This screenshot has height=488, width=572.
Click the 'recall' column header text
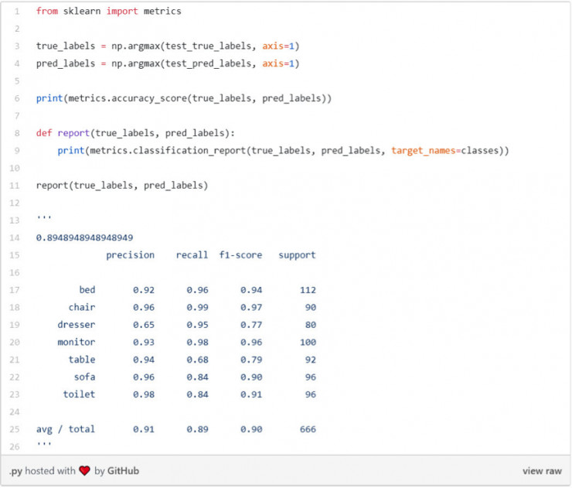(192, 254)
